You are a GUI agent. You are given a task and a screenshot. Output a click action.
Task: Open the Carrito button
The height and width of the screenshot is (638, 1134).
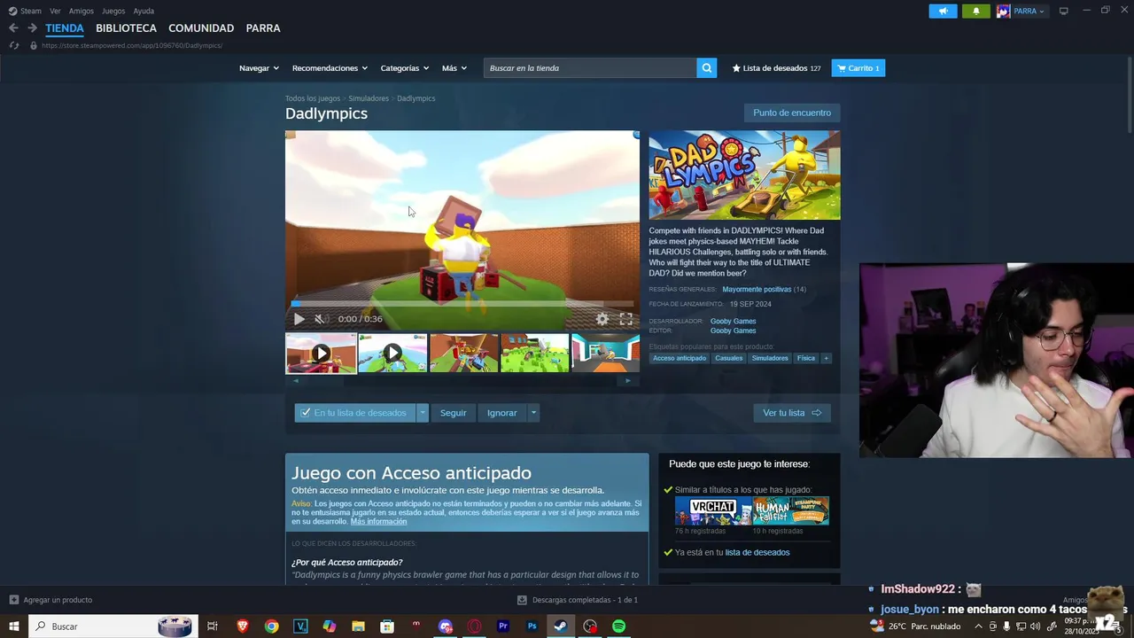click(858, 68)
